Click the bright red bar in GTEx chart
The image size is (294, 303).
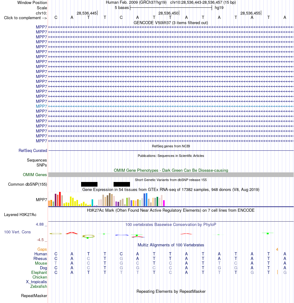point(60,199)
